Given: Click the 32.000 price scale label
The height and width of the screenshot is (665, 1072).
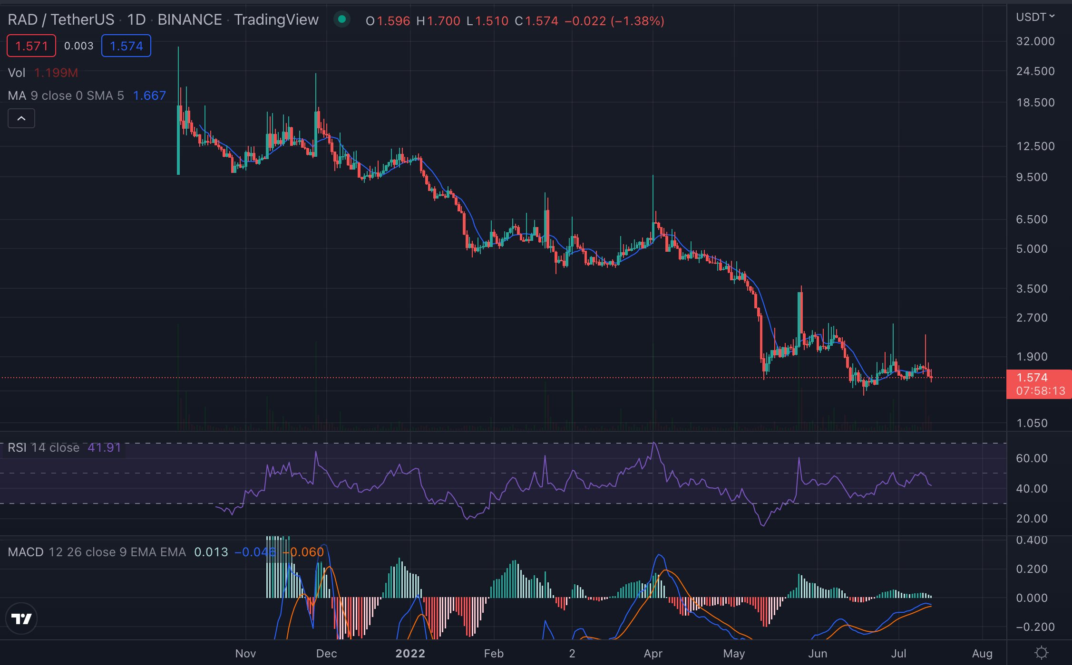Looking at the screenshot, I should pyautogui.click(x=1035, y=41).
